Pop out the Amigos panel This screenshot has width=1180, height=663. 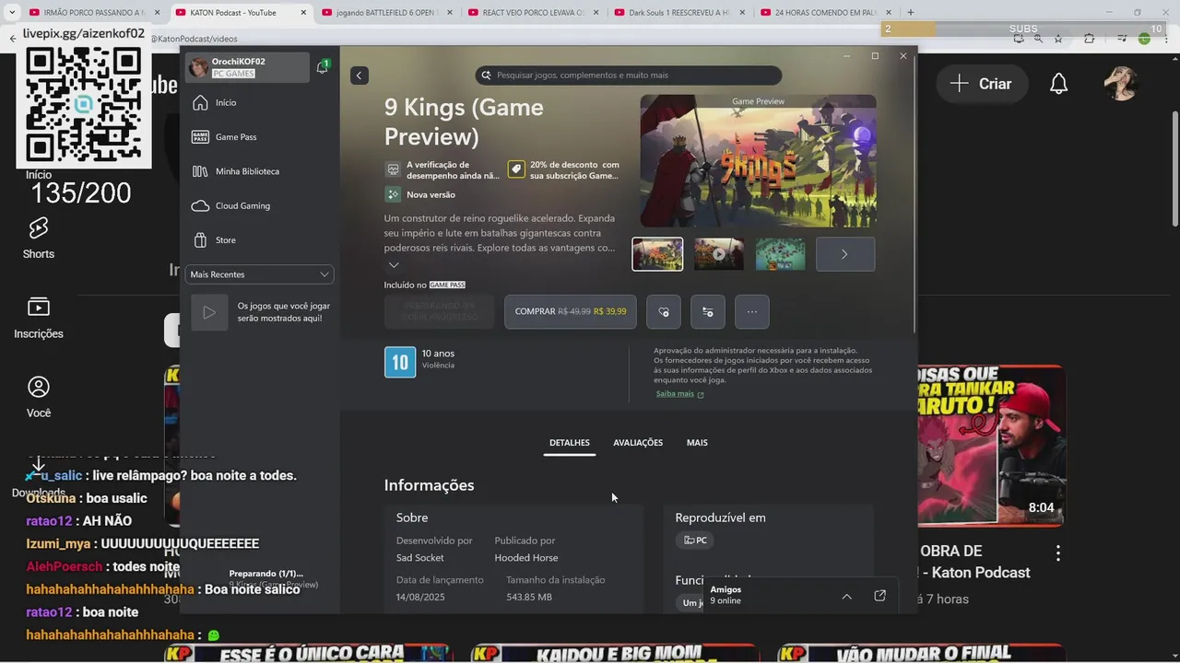(879, 596)
